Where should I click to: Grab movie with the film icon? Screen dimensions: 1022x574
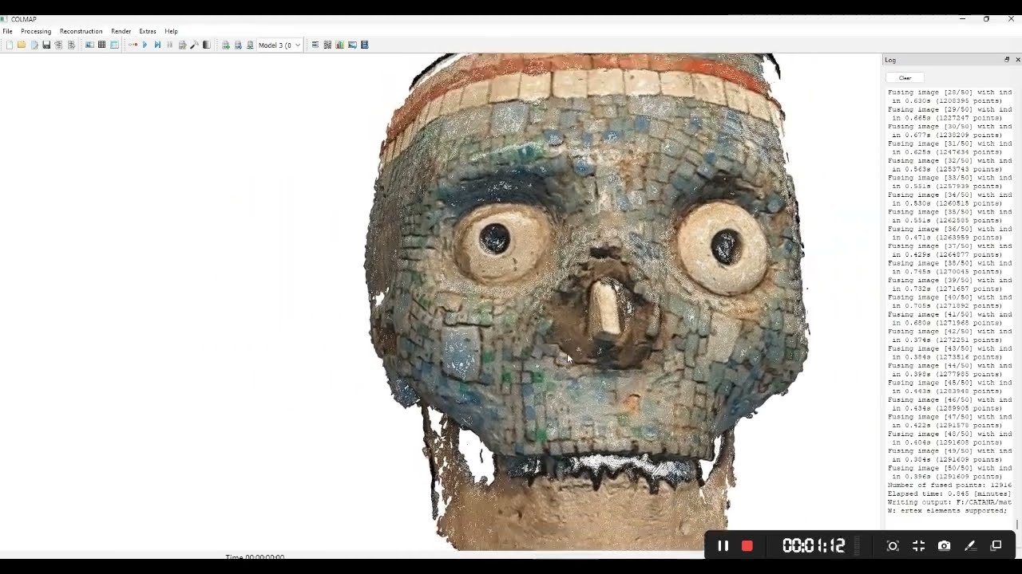[365, 45]
